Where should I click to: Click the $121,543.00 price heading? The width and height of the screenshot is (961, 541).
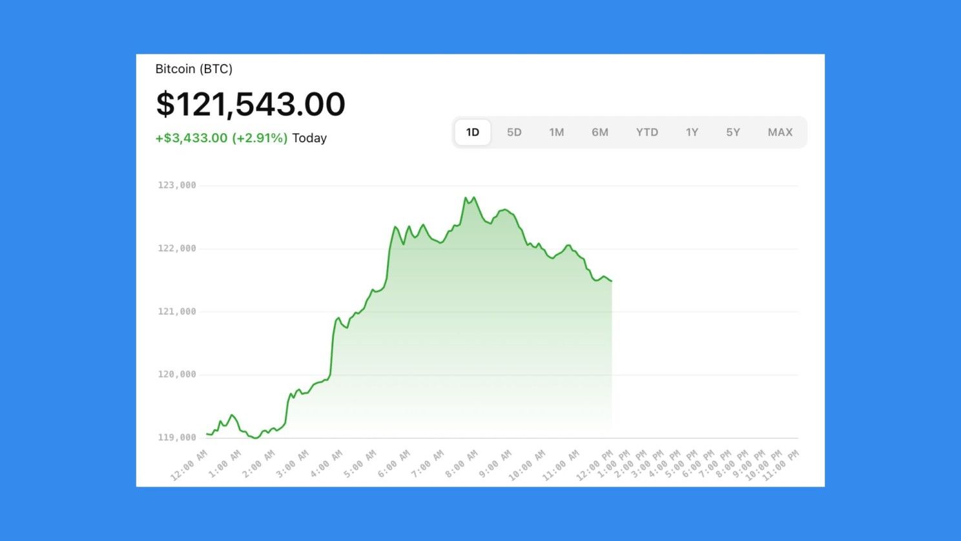[251, 104]
